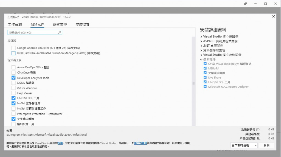Open 在下載時安裝 dropdown
Screen dimensions: 281x157
[244, 145]
